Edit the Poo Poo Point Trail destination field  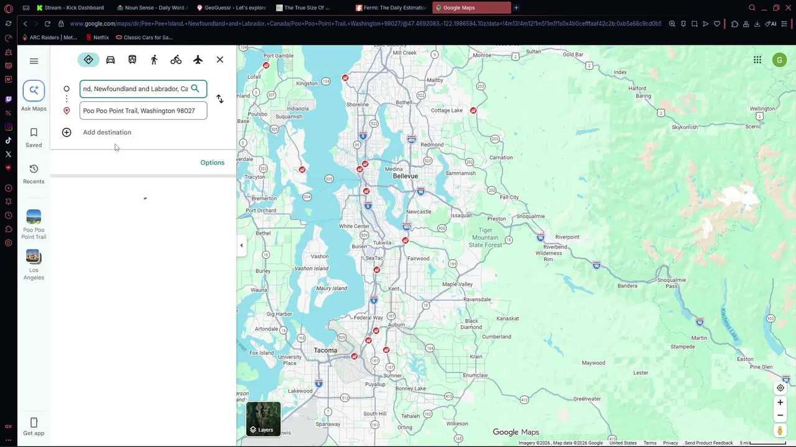(144, 111)
